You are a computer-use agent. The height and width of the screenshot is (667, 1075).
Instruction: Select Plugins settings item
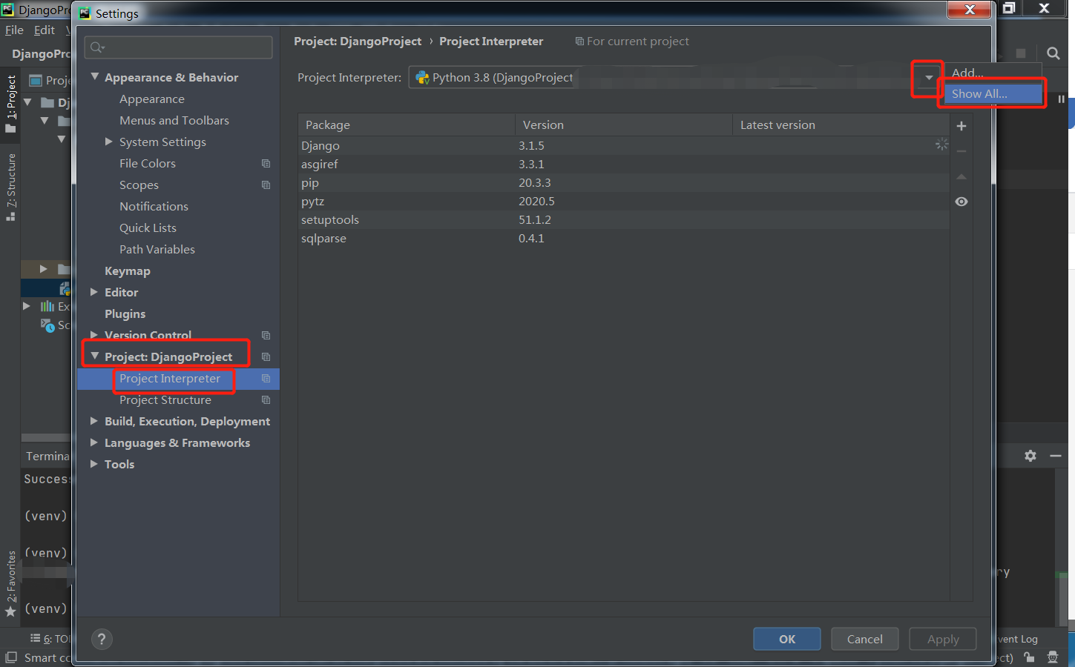point(125,313)
